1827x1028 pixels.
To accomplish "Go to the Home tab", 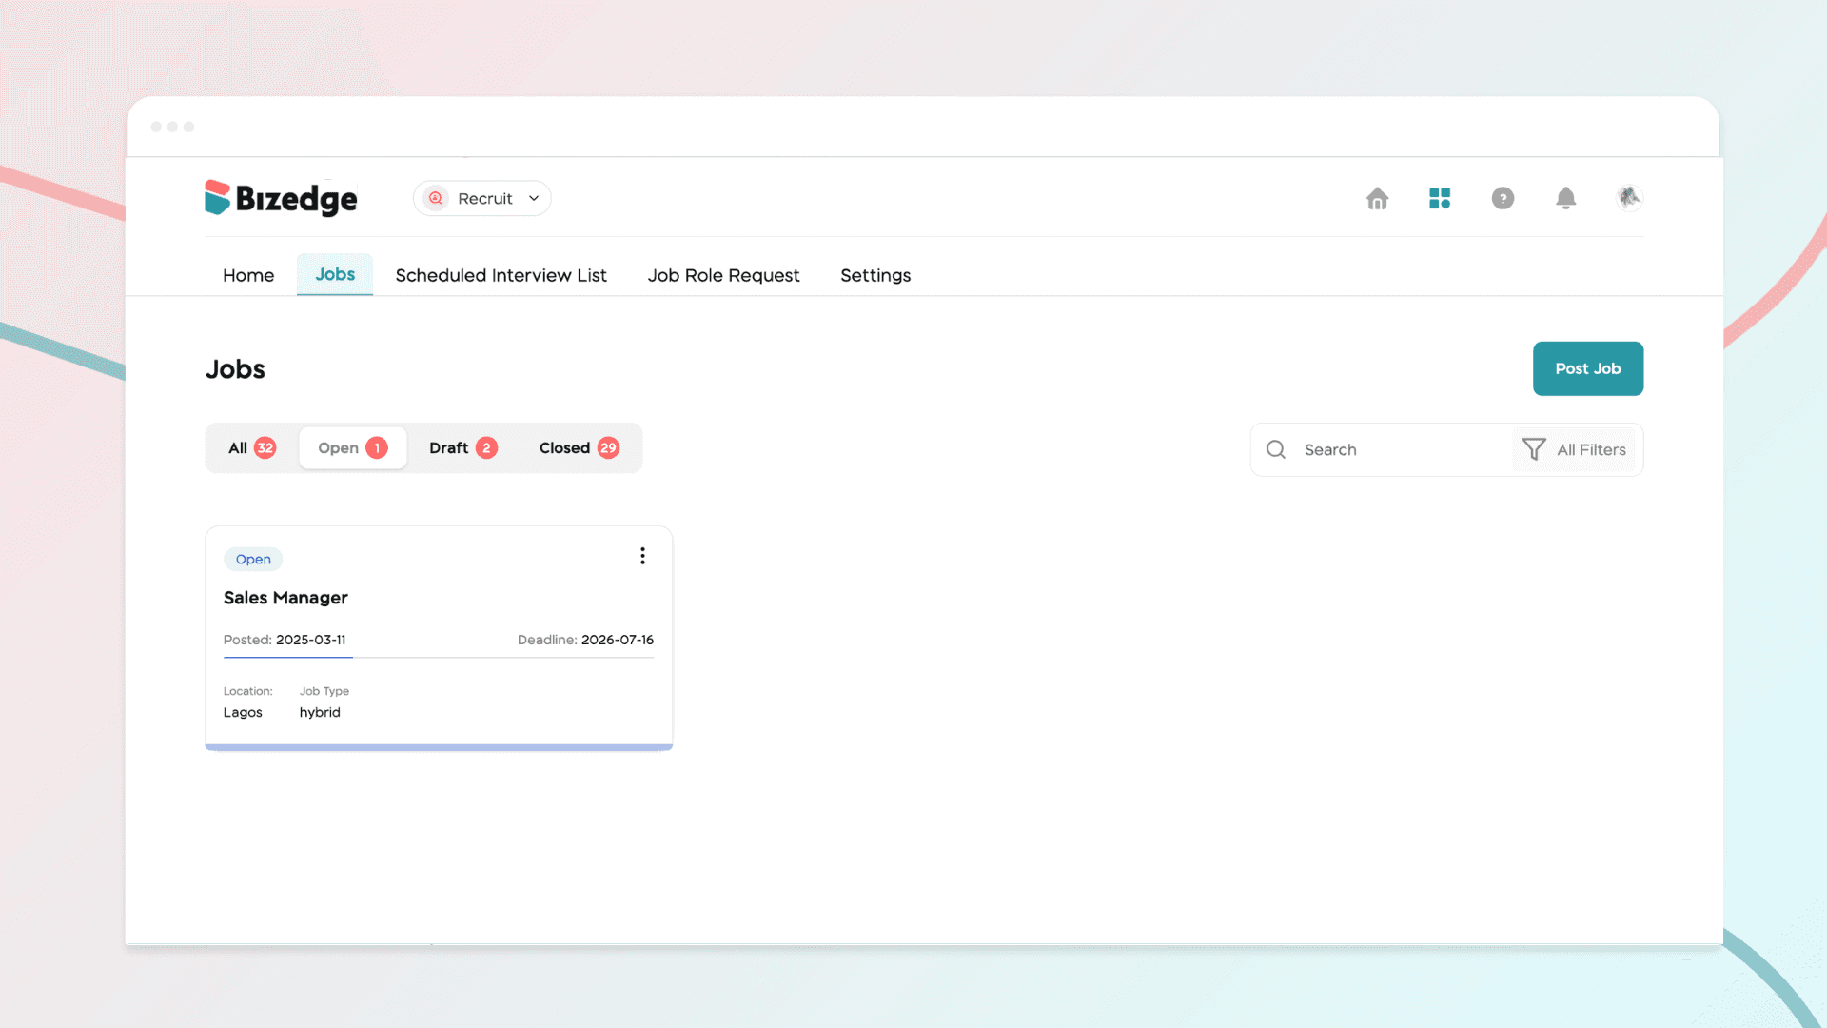I will (248, 275).
